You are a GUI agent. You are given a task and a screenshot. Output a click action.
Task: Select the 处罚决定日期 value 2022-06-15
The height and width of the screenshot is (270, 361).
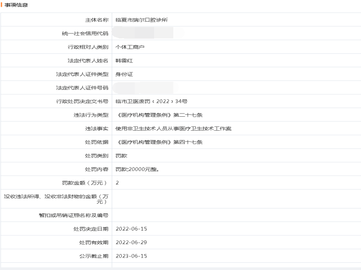coord(131,229)
